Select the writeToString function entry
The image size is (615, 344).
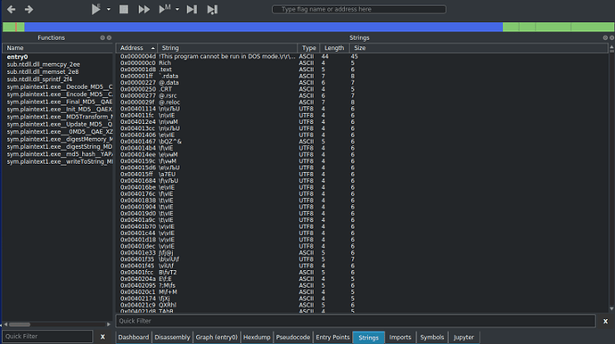click(x=58, y=161)
